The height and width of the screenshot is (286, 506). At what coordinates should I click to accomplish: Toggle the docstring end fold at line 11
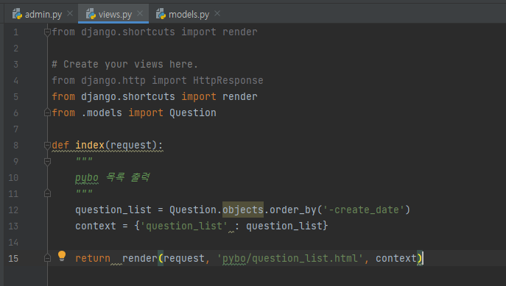(47, 193)
